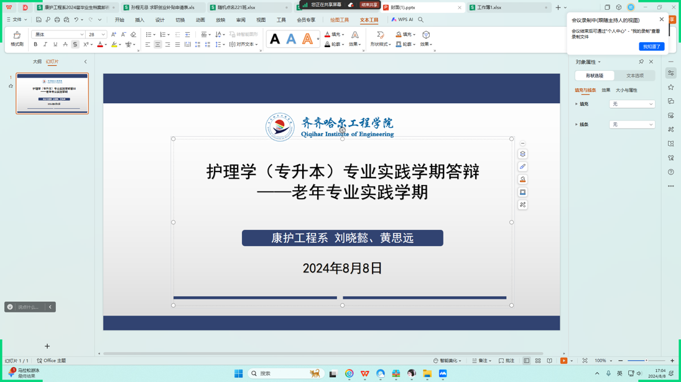Click the help question mark in right sidebar

click(x=671, y=172)
